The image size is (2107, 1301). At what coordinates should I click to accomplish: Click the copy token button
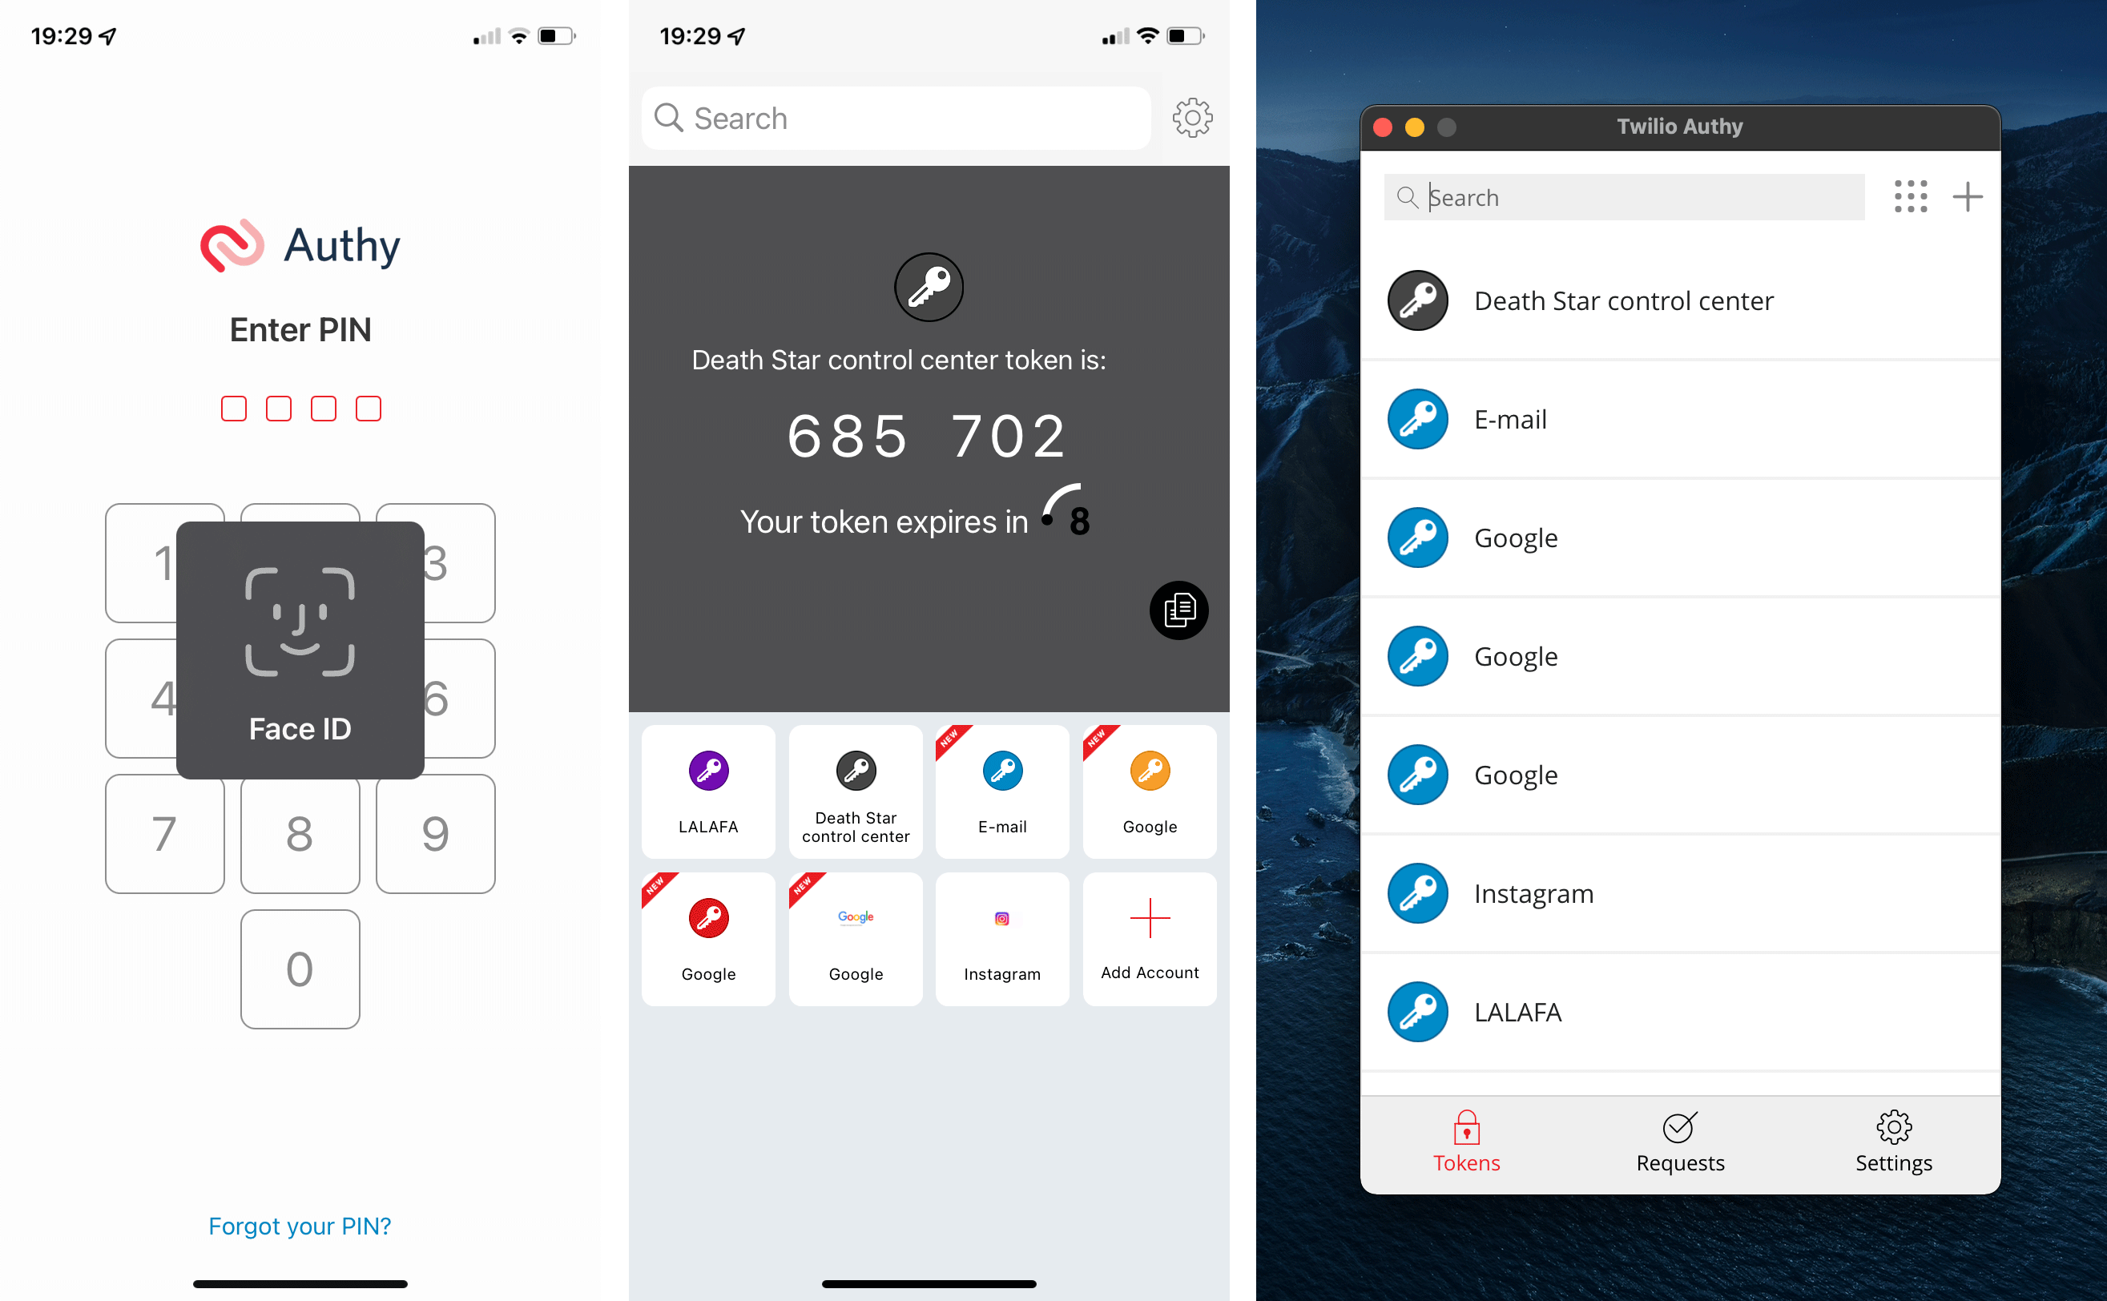[x=1178, y=608]
